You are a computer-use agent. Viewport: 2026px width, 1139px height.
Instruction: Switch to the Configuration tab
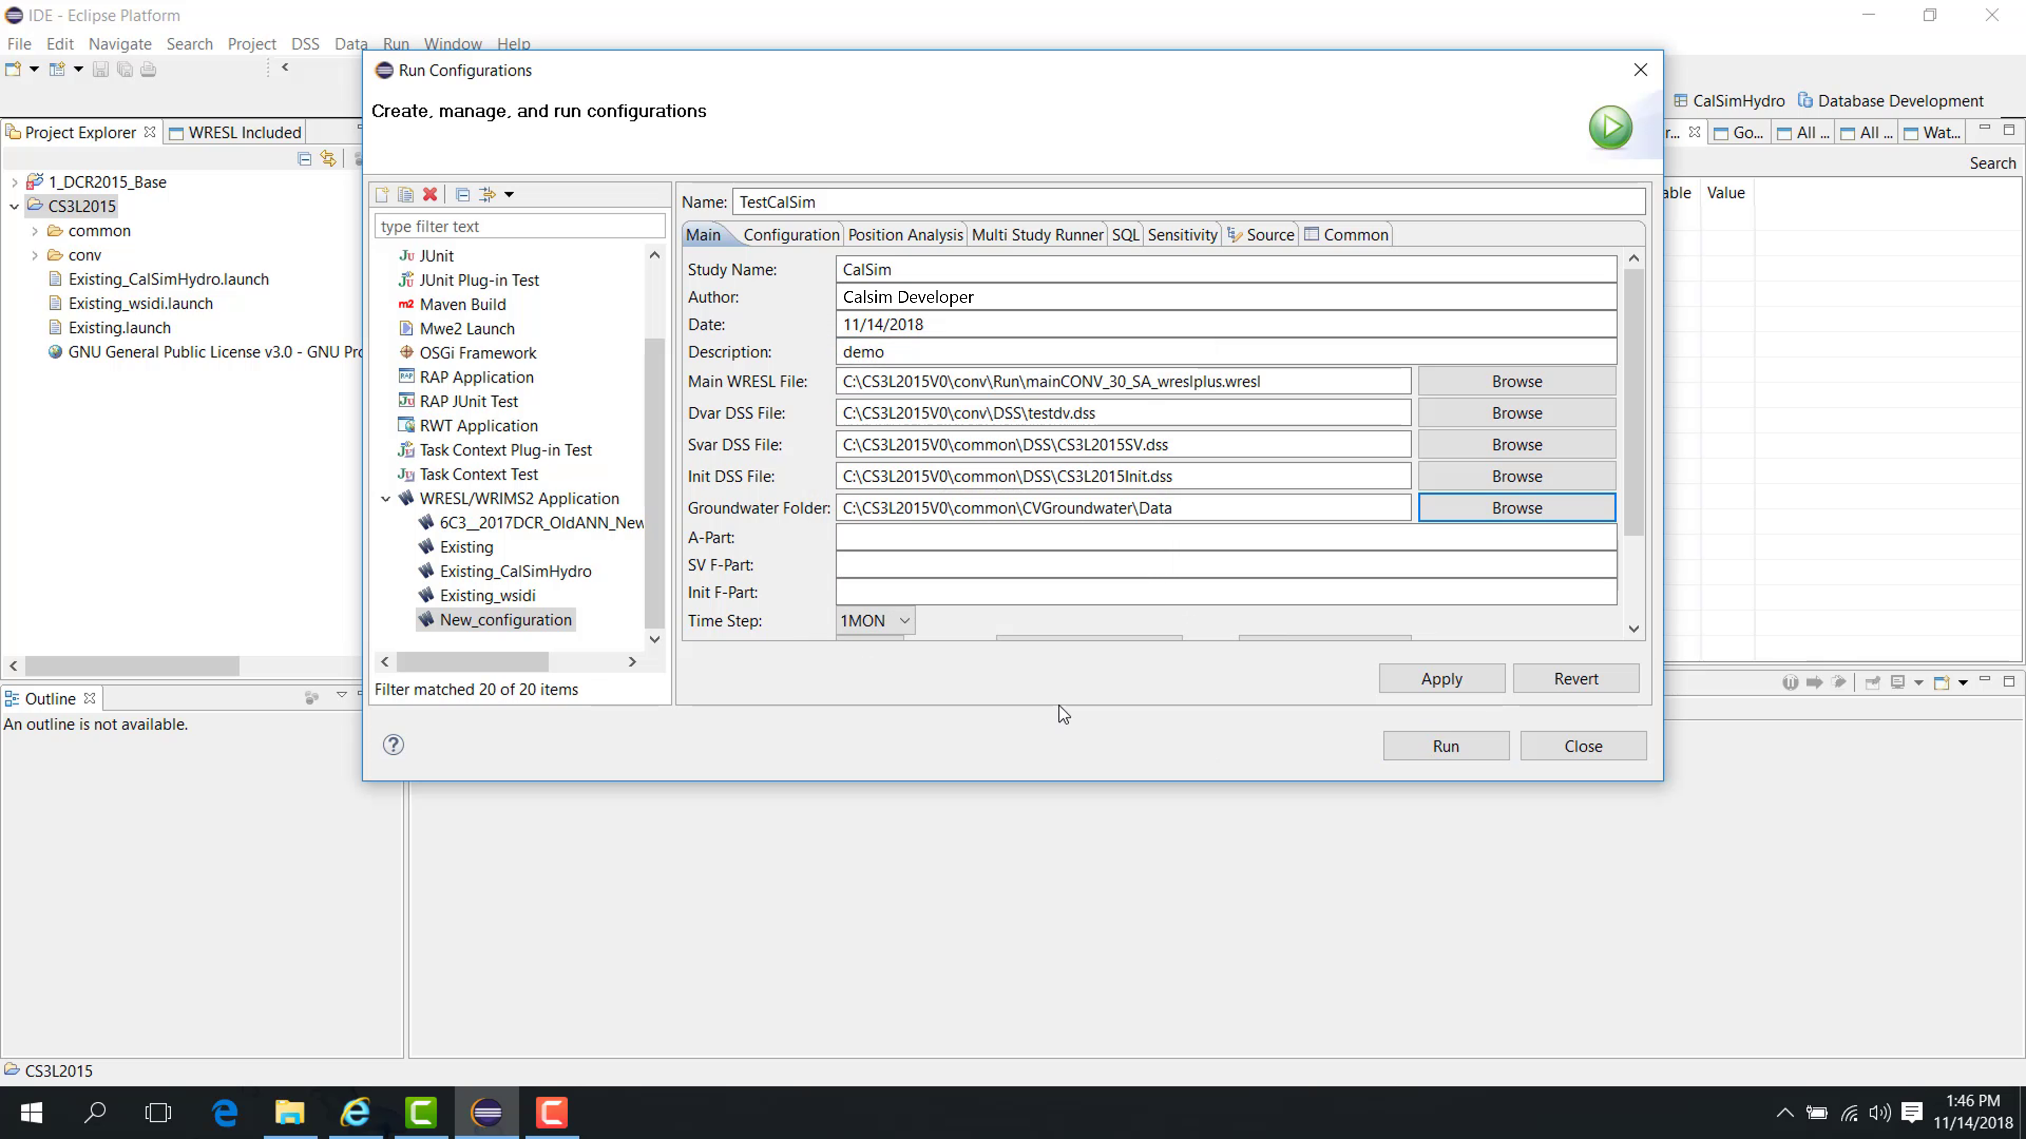point(791,234)
